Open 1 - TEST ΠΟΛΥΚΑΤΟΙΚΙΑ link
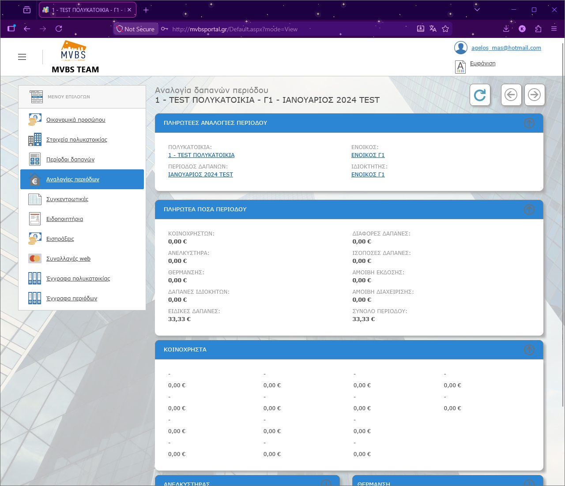 (201, 155)
